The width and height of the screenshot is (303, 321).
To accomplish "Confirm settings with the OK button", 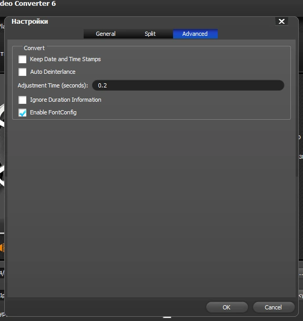I will click(227, 307).
